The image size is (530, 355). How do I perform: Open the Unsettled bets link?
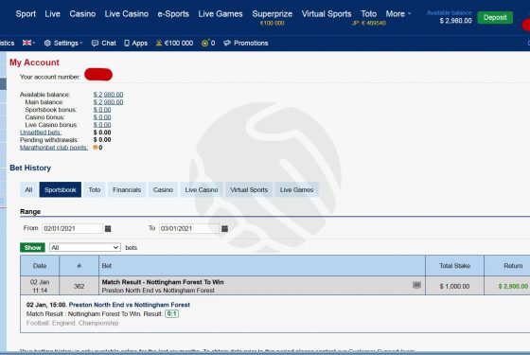coord(41,133)
